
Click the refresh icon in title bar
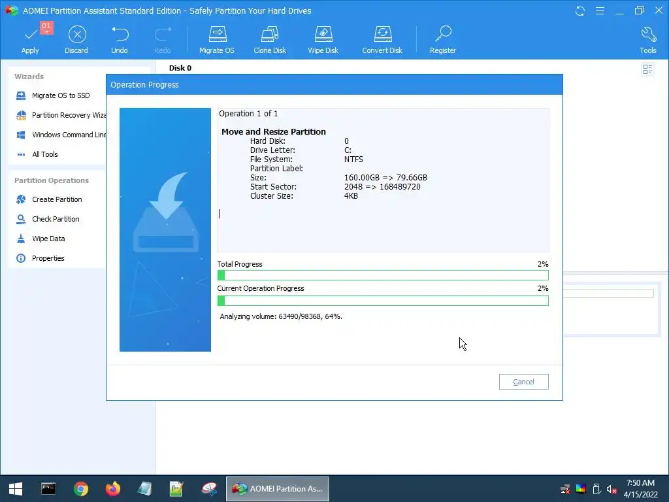pyautogui.click(x=580, y=10)
